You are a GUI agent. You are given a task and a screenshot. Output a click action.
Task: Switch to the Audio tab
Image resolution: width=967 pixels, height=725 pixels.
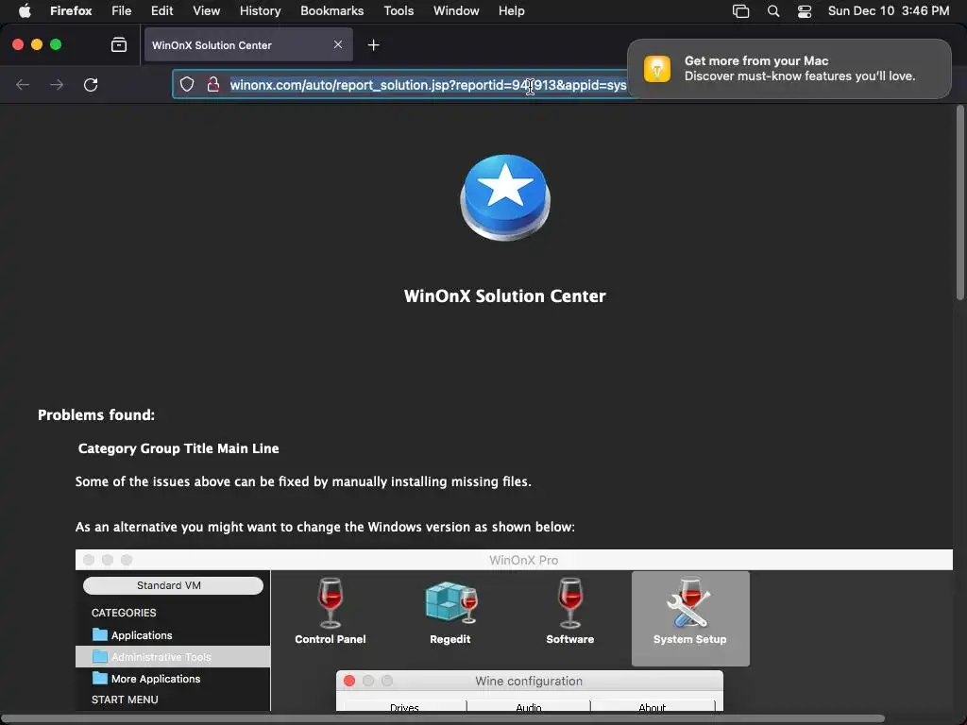pyautogui.click(x=529, y=706)
